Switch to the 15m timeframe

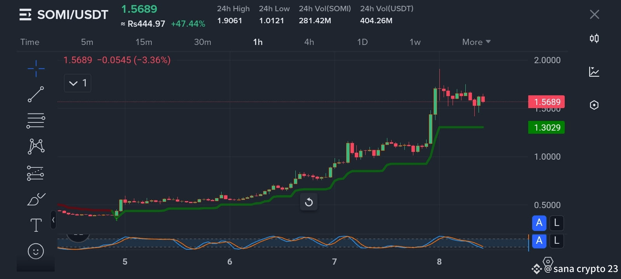click(x=144, y=42)
